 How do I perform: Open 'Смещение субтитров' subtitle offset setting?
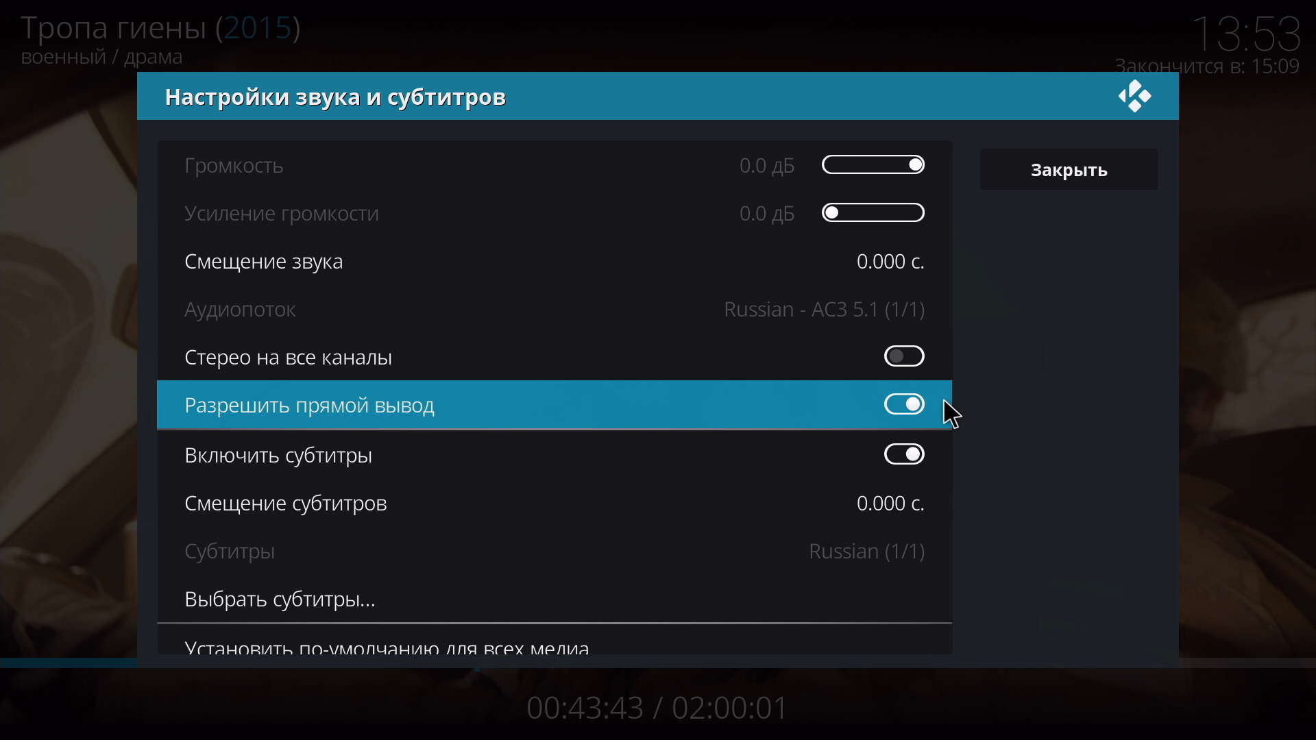(x=555, y=504)
